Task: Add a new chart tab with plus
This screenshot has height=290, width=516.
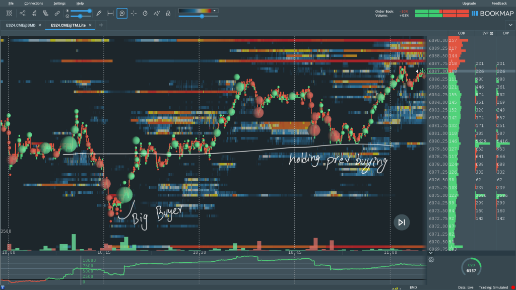Action: coord(101,25)
